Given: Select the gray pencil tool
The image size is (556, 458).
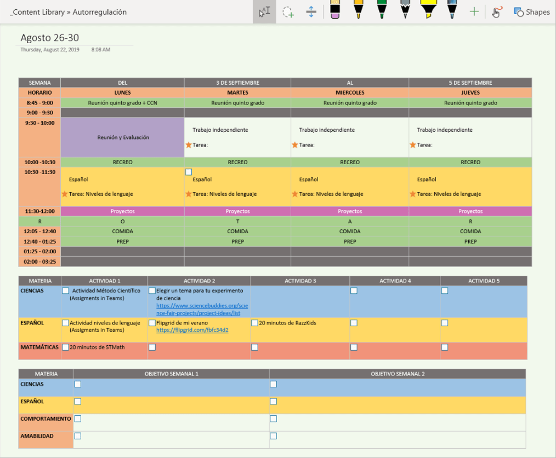Looking at the screenshot, I should click(405, 10).
